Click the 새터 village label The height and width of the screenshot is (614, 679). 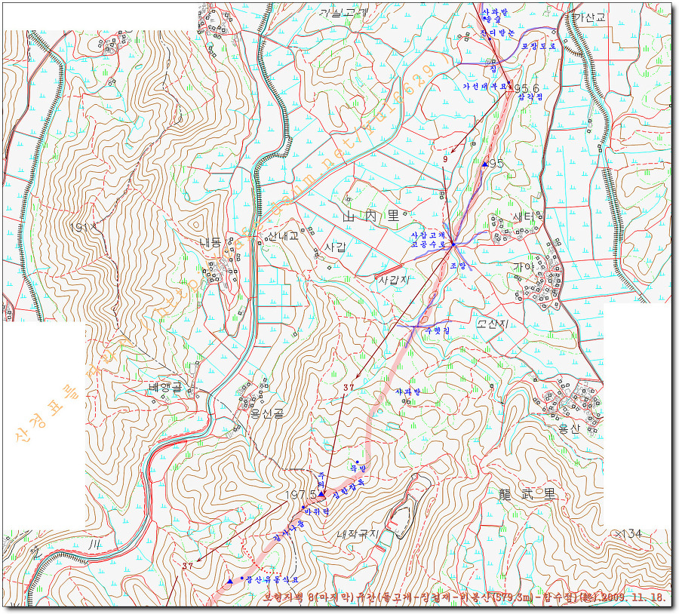point(524,216)
